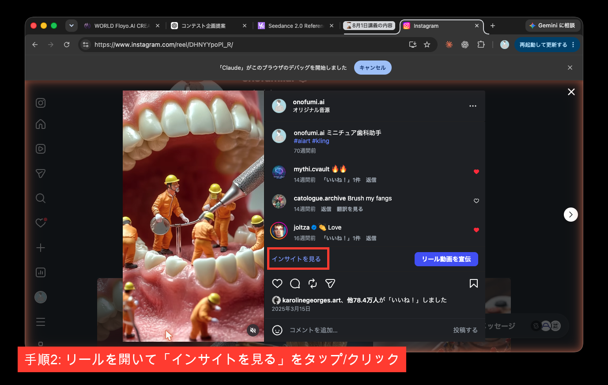Reply to joltza comment via 返信
Viewport: 608px width, 385px height.
coord(371,238)
